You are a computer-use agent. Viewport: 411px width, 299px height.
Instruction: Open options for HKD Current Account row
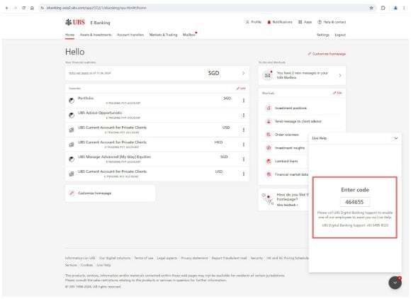tap(244, 145)
